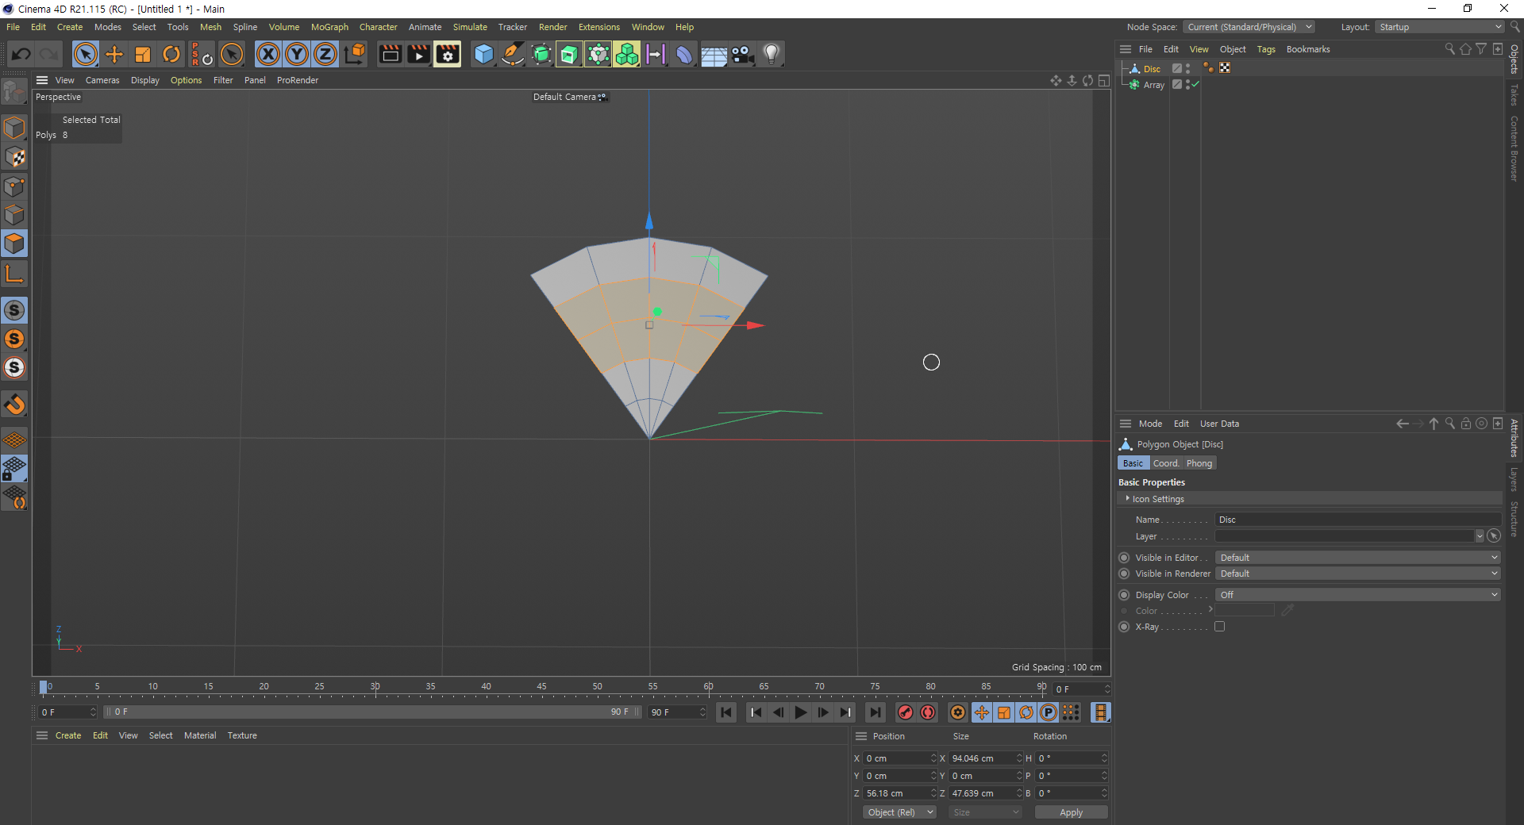Switch to the Coord. tab
The height and width of the screenshot is (825, 1524).
[1166, 463]
